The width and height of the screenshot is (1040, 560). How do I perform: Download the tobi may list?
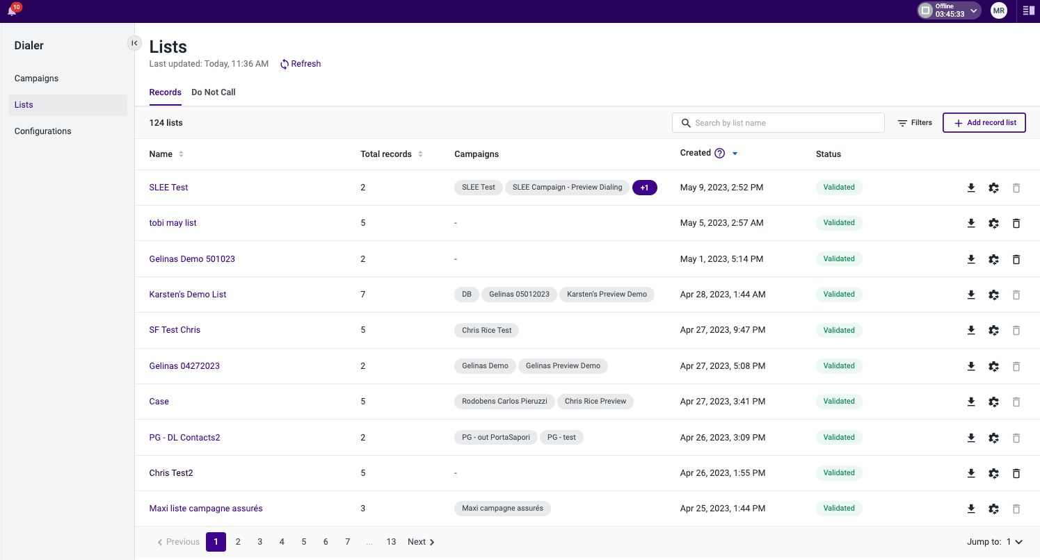pos(971,223)
